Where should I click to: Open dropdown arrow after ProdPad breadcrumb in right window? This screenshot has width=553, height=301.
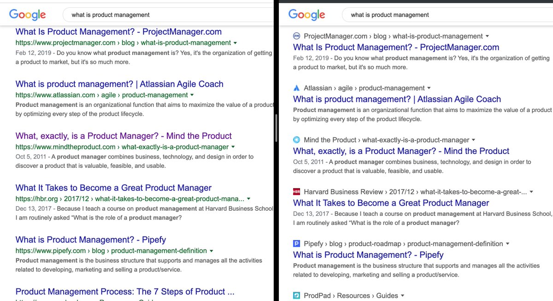click(402, 295)
